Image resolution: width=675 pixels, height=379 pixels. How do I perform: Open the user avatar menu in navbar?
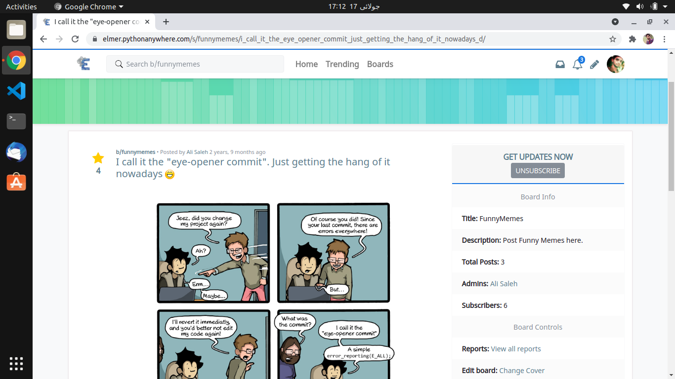(x=616, y=64)
